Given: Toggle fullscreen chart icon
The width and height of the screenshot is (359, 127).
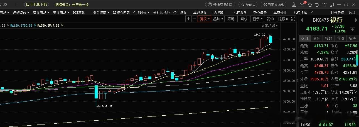Looking at the screenshot, I should pyautogui.click(x=293, y=19).
